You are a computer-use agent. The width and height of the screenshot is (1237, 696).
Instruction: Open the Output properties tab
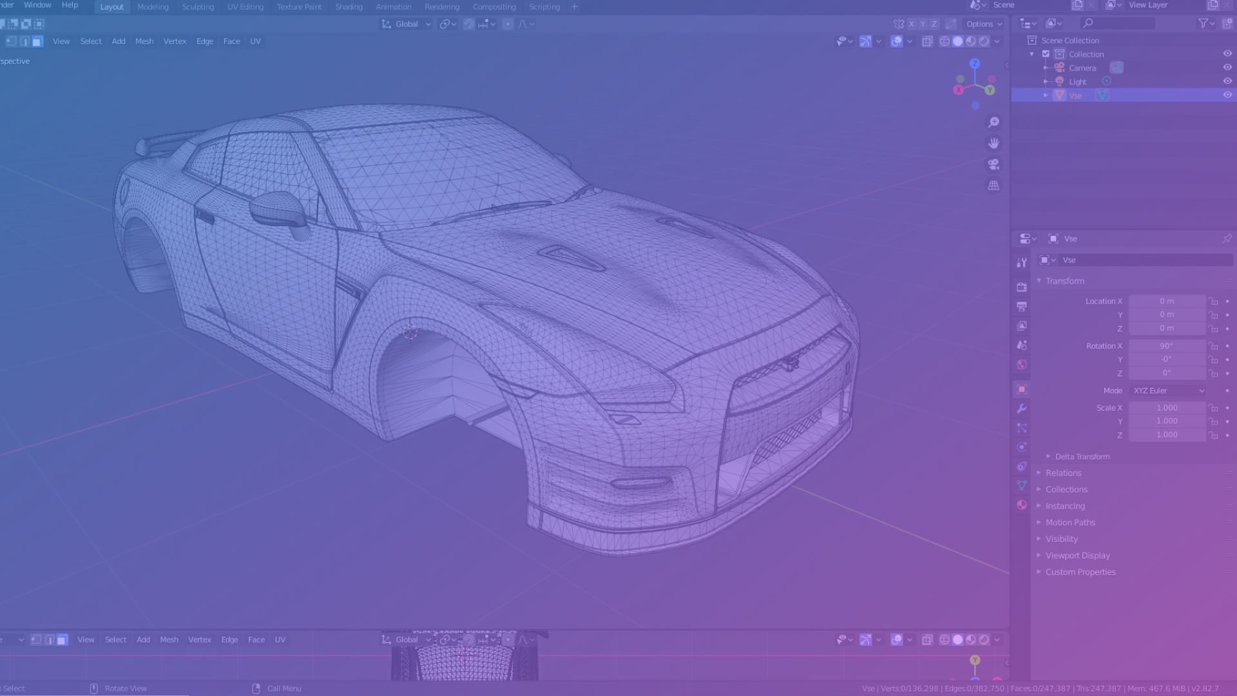click(x=1022, y=306)
